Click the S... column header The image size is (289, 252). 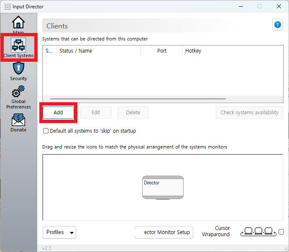[x=49, y=51]
